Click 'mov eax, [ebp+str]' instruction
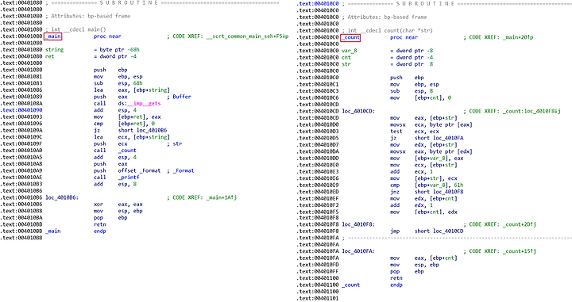The height and width of the screenshot is (302, 572). point(424,118)
